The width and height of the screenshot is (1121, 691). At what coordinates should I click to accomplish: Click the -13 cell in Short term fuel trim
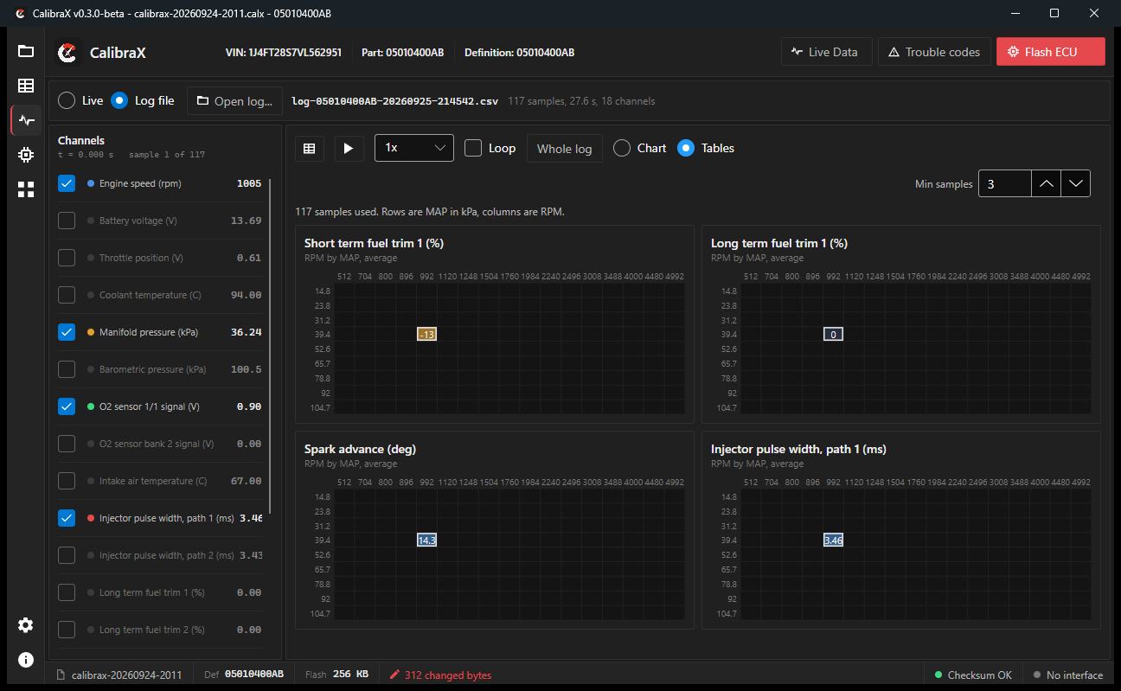click(426, 335)
